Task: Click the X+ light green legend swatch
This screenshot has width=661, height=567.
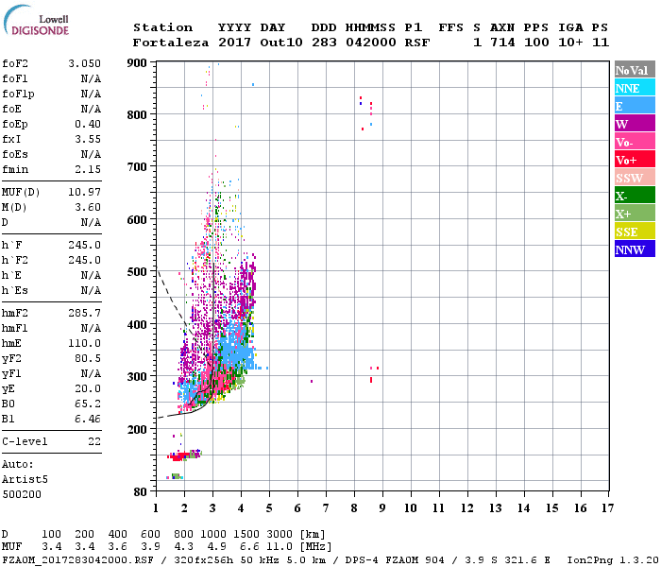Action: pyautogui.click(x=635, y=214)
